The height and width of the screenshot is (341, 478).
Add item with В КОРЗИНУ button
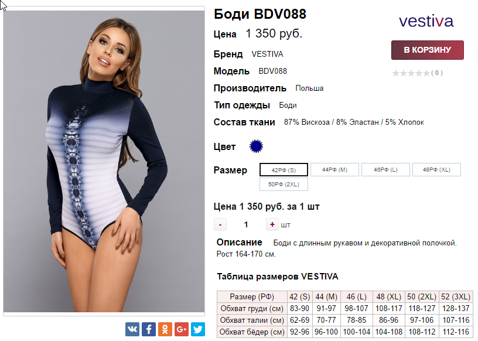[x=428, y=50]
